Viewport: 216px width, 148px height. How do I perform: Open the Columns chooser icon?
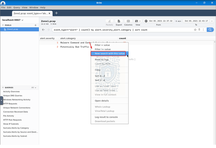(x=128, y=21)
